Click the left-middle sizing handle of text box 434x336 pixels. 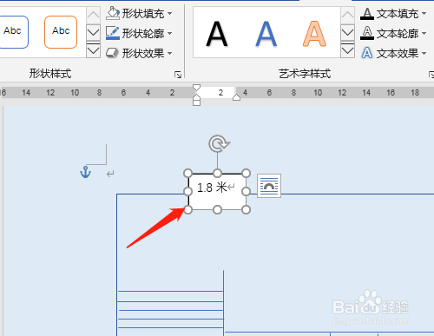[x=188, y=191]
